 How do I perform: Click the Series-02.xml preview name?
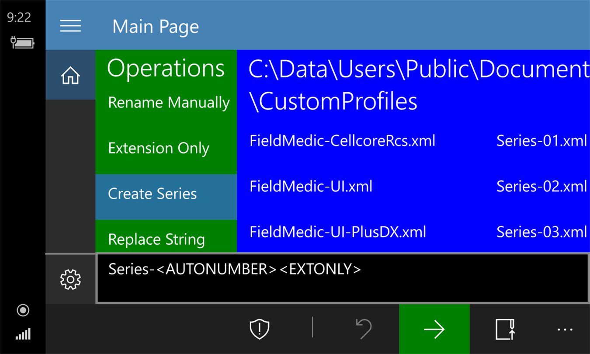[541, 187]
